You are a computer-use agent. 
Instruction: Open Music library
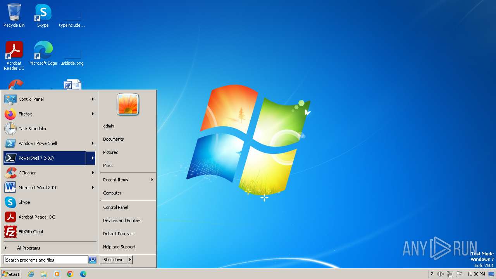(x=128, y=165)
